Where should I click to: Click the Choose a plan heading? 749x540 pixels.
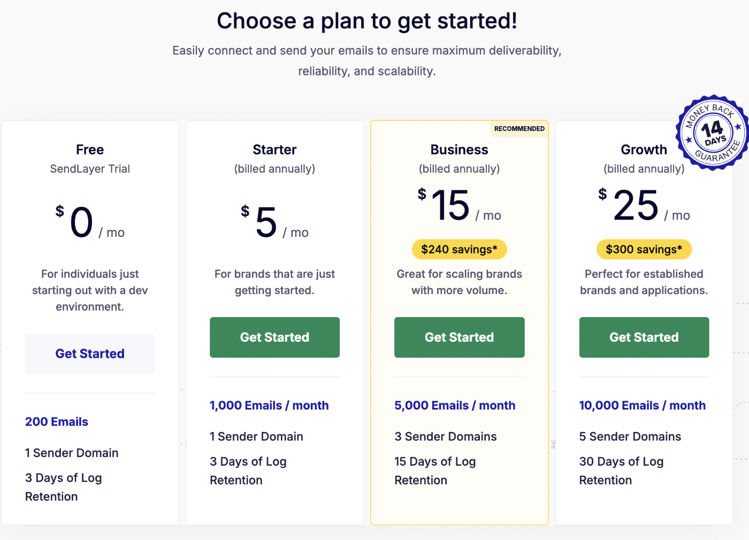(x=366, y=20)
